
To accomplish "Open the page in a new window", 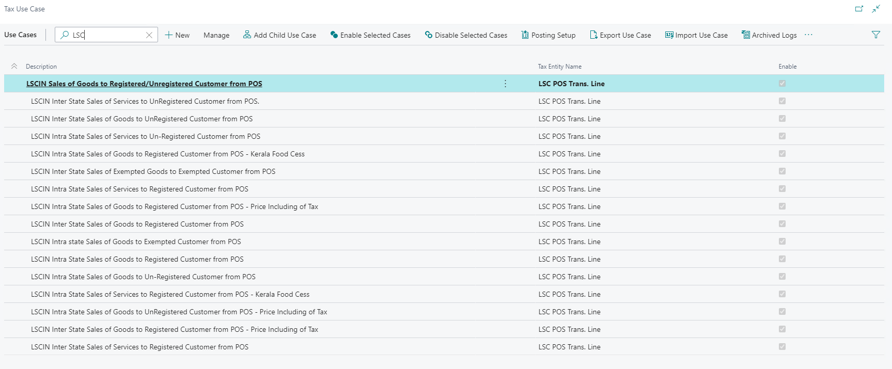I will tap(859, 9).
